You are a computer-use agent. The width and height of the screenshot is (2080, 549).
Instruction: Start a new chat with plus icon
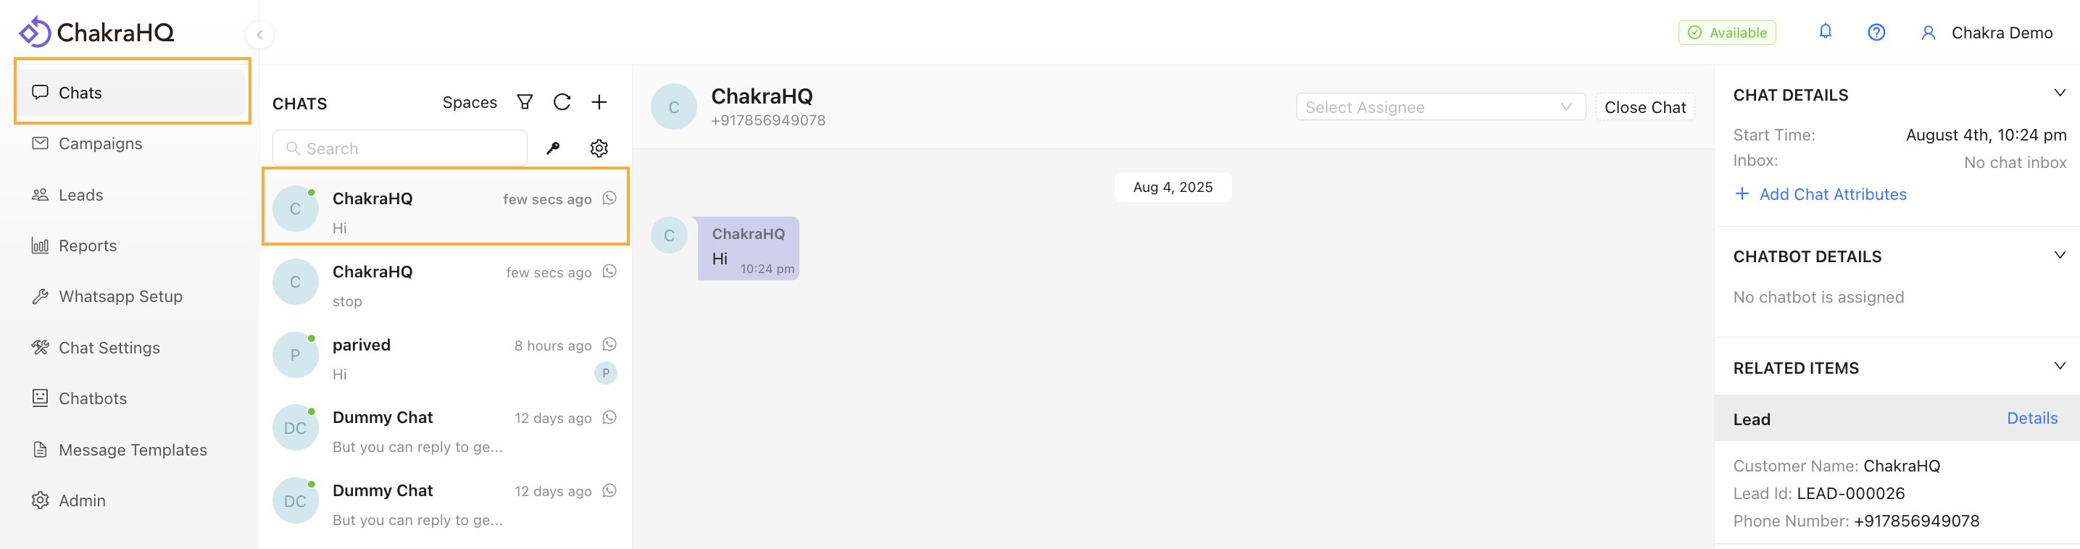pyautogui.click(x=599, y=101)
